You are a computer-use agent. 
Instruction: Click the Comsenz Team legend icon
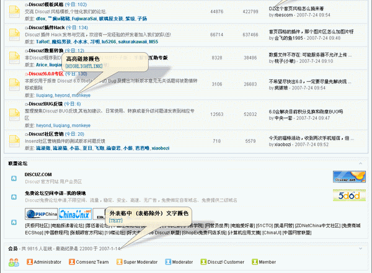click(72, 262)
